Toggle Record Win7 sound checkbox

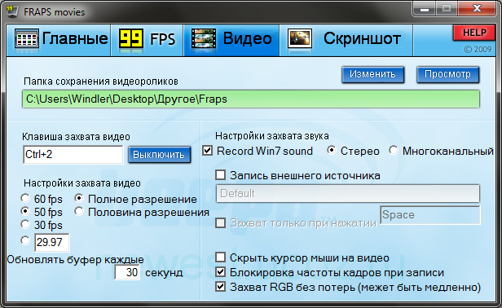[x=208, y=151]
